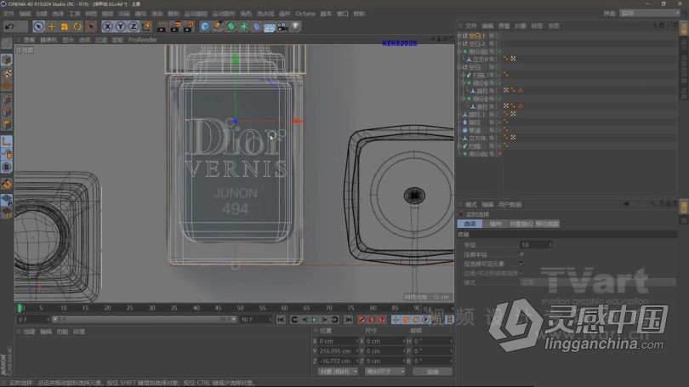Open the Render Settings clapperboard icon
Screen dimensions: 689x387
pyautogui.click(x=189, y=27)
